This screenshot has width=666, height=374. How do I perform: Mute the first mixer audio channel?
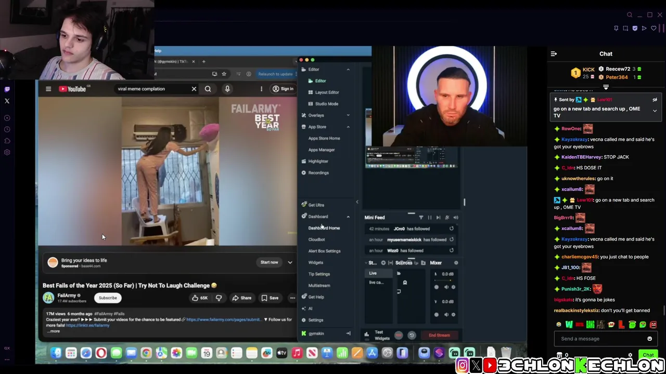pyautogui.click(x=446, y=287)
